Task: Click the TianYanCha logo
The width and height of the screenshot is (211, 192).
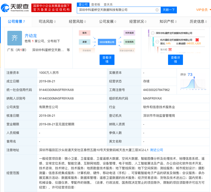Action: (15, 8)
